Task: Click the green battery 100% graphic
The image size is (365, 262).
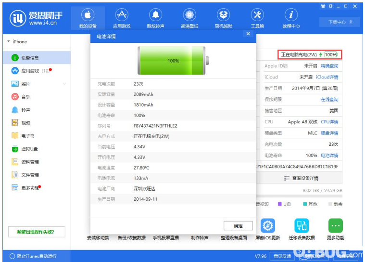Action: click(x=173, y=61)
